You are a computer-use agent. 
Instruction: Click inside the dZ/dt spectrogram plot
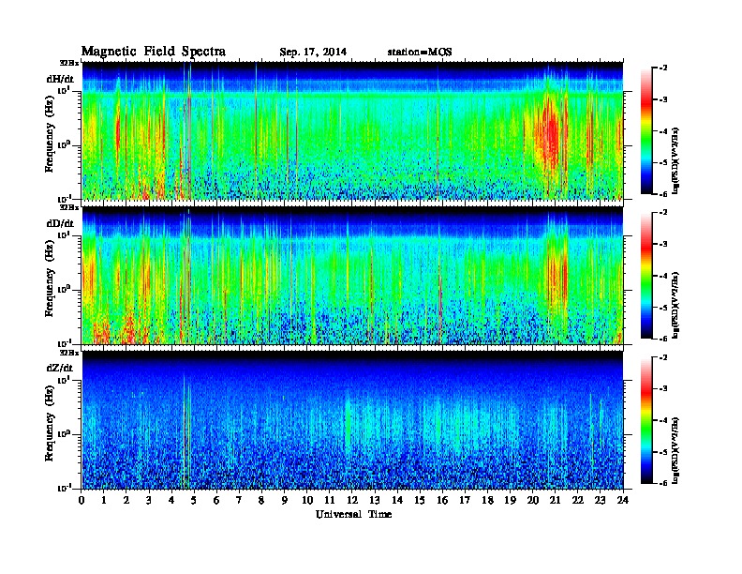coord(352,420)
